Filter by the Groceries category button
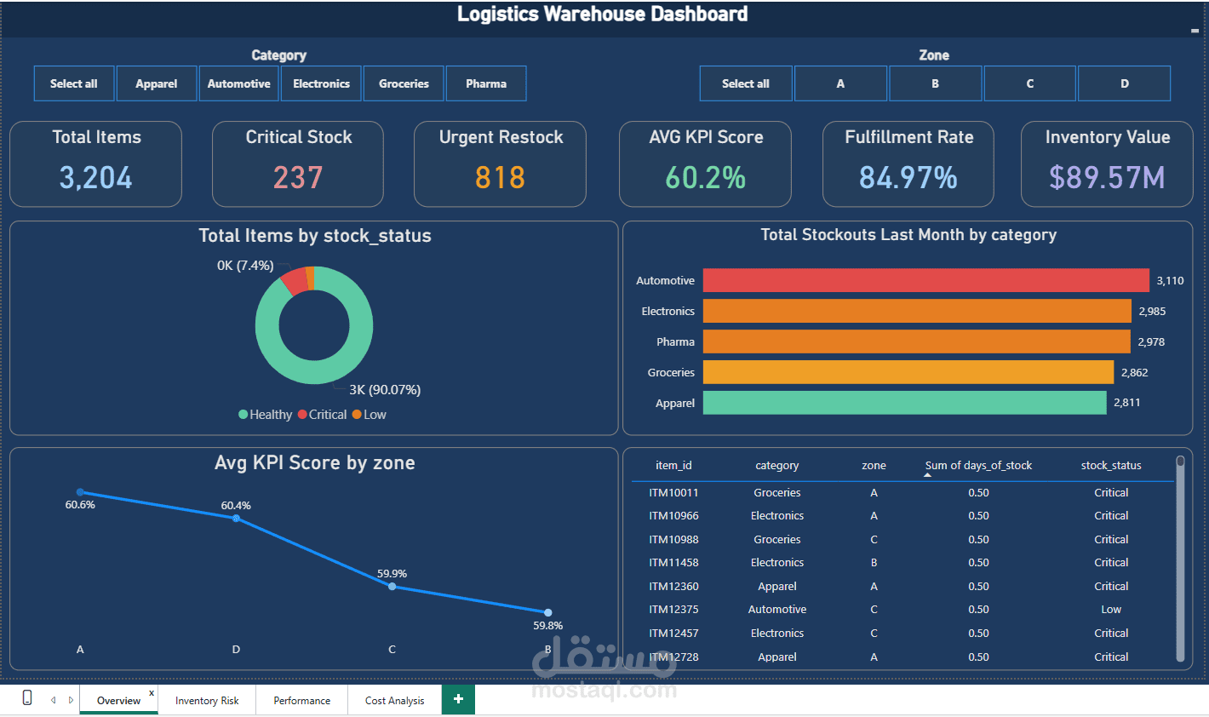Image resolution: width=1209 pixels, height=717 pixels. pos(404,83)
